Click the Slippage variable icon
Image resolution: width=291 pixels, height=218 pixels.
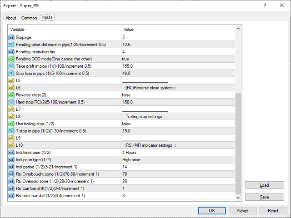coord(11,37)
